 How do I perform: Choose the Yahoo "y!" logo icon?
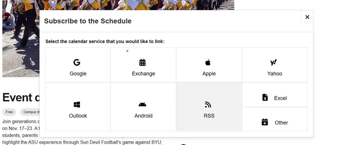coord(273,62)
